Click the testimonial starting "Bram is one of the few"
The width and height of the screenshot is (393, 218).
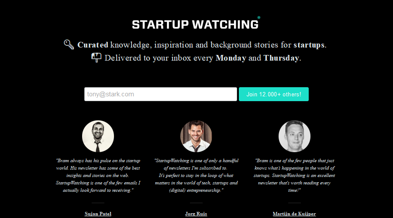294,175
